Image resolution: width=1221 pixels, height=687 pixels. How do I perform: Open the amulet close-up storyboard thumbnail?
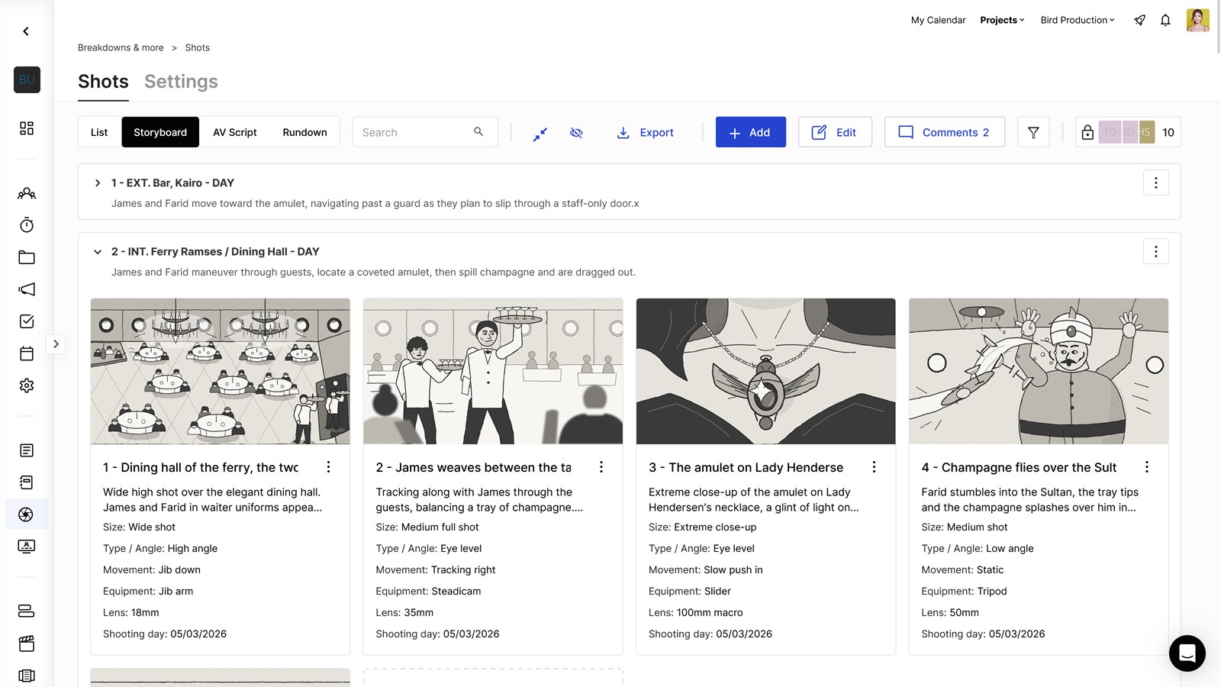click(765, 371)
